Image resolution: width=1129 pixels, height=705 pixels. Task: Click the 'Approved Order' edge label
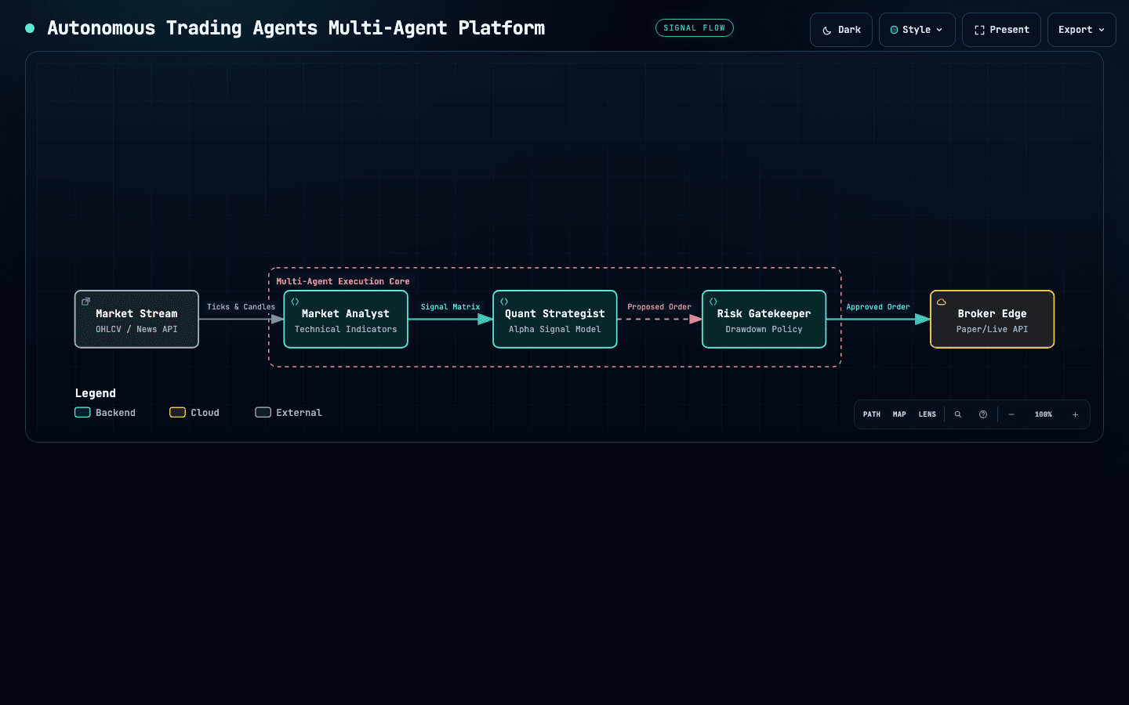click(878, 307)
